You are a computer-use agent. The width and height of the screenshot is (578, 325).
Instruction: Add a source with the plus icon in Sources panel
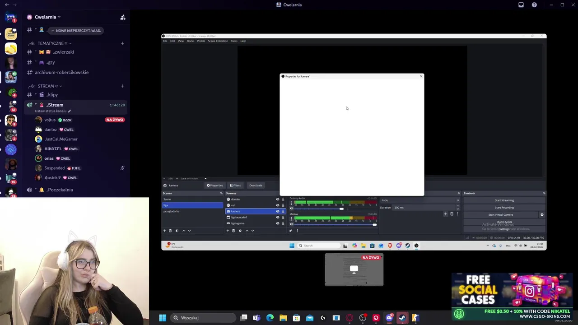pos(228,231)
